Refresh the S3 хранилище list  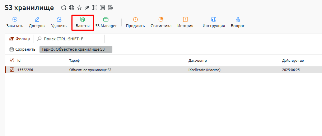click(x=64, y=8)
